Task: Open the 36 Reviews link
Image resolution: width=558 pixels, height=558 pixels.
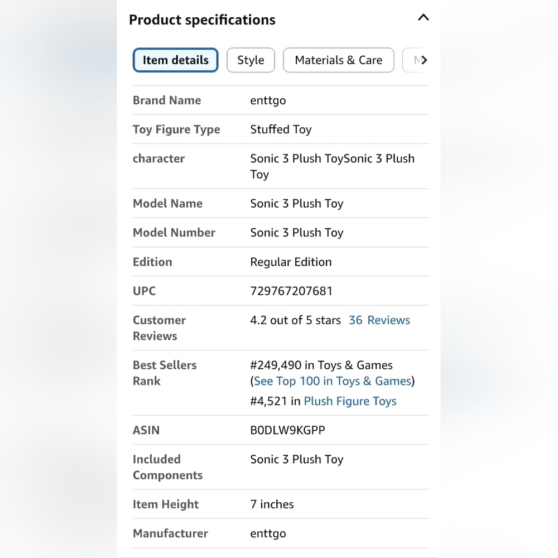Action: click(x=379, y=320)
